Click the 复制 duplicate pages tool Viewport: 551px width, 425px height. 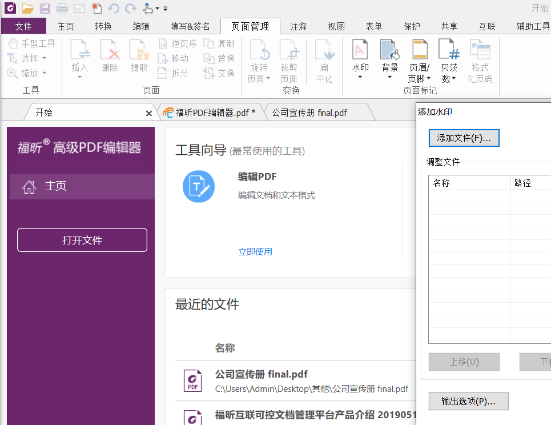pyautogui.click(x=219, y=43)
